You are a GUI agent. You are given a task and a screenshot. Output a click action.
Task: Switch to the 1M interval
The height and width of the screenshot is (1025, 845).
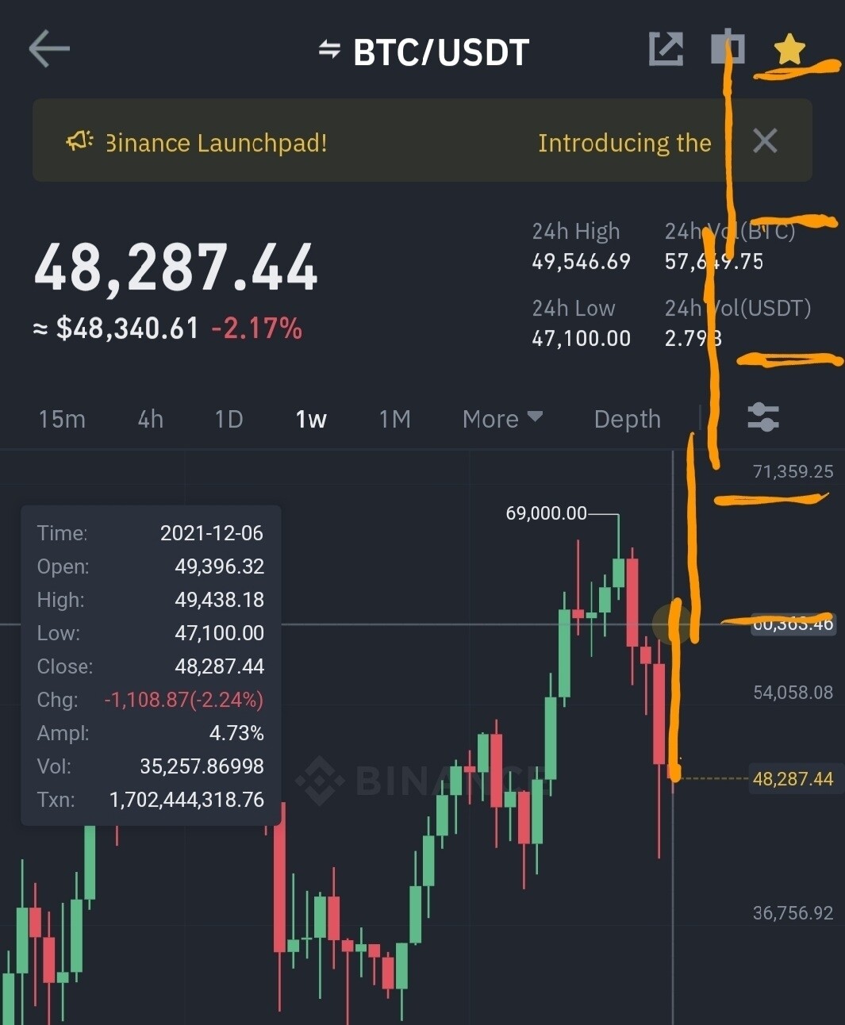(x=394, y=419)
